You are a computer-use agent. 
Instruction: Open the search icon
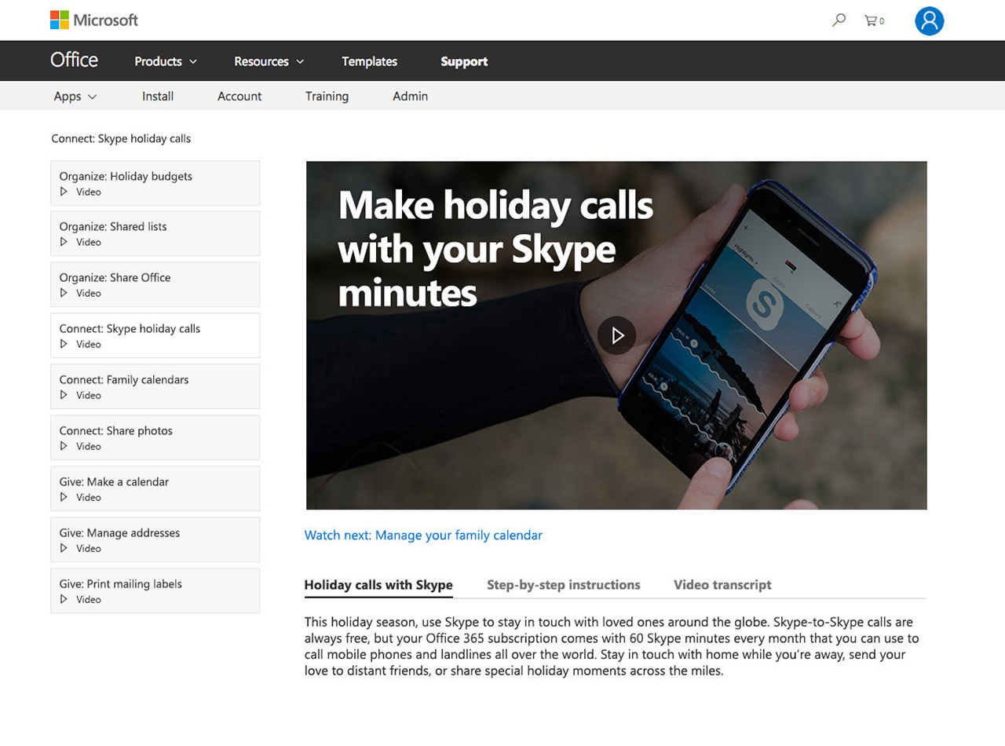[x=838, y=20]
